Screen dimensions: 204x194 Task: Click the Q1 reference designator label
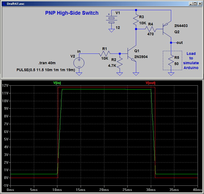137,51
